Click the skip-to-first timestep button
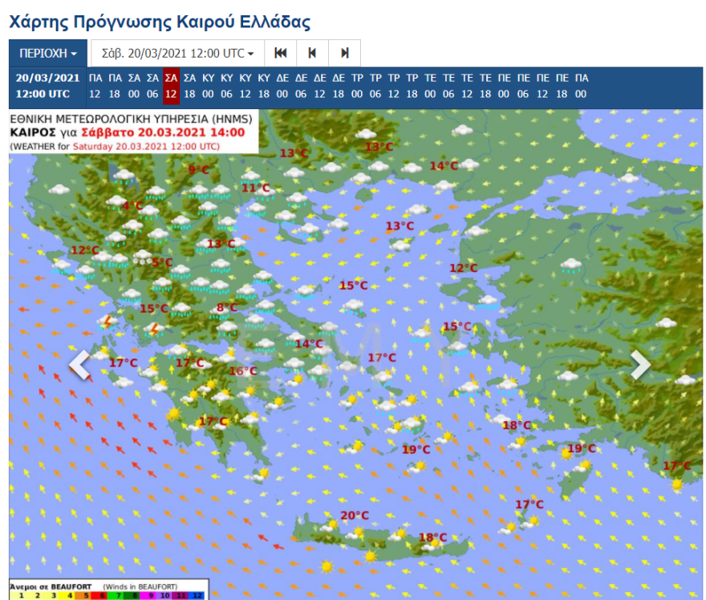706x600 pixels. click(x=281, y=53)
